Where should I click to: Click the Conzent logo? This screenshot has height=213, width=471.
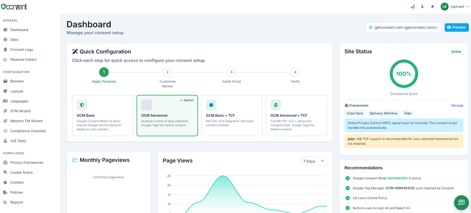pyautogui.click(x=14, y=6)
